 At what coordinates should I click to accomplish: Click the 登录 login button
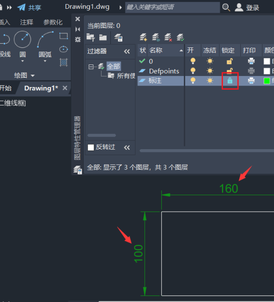pos(253,8)
